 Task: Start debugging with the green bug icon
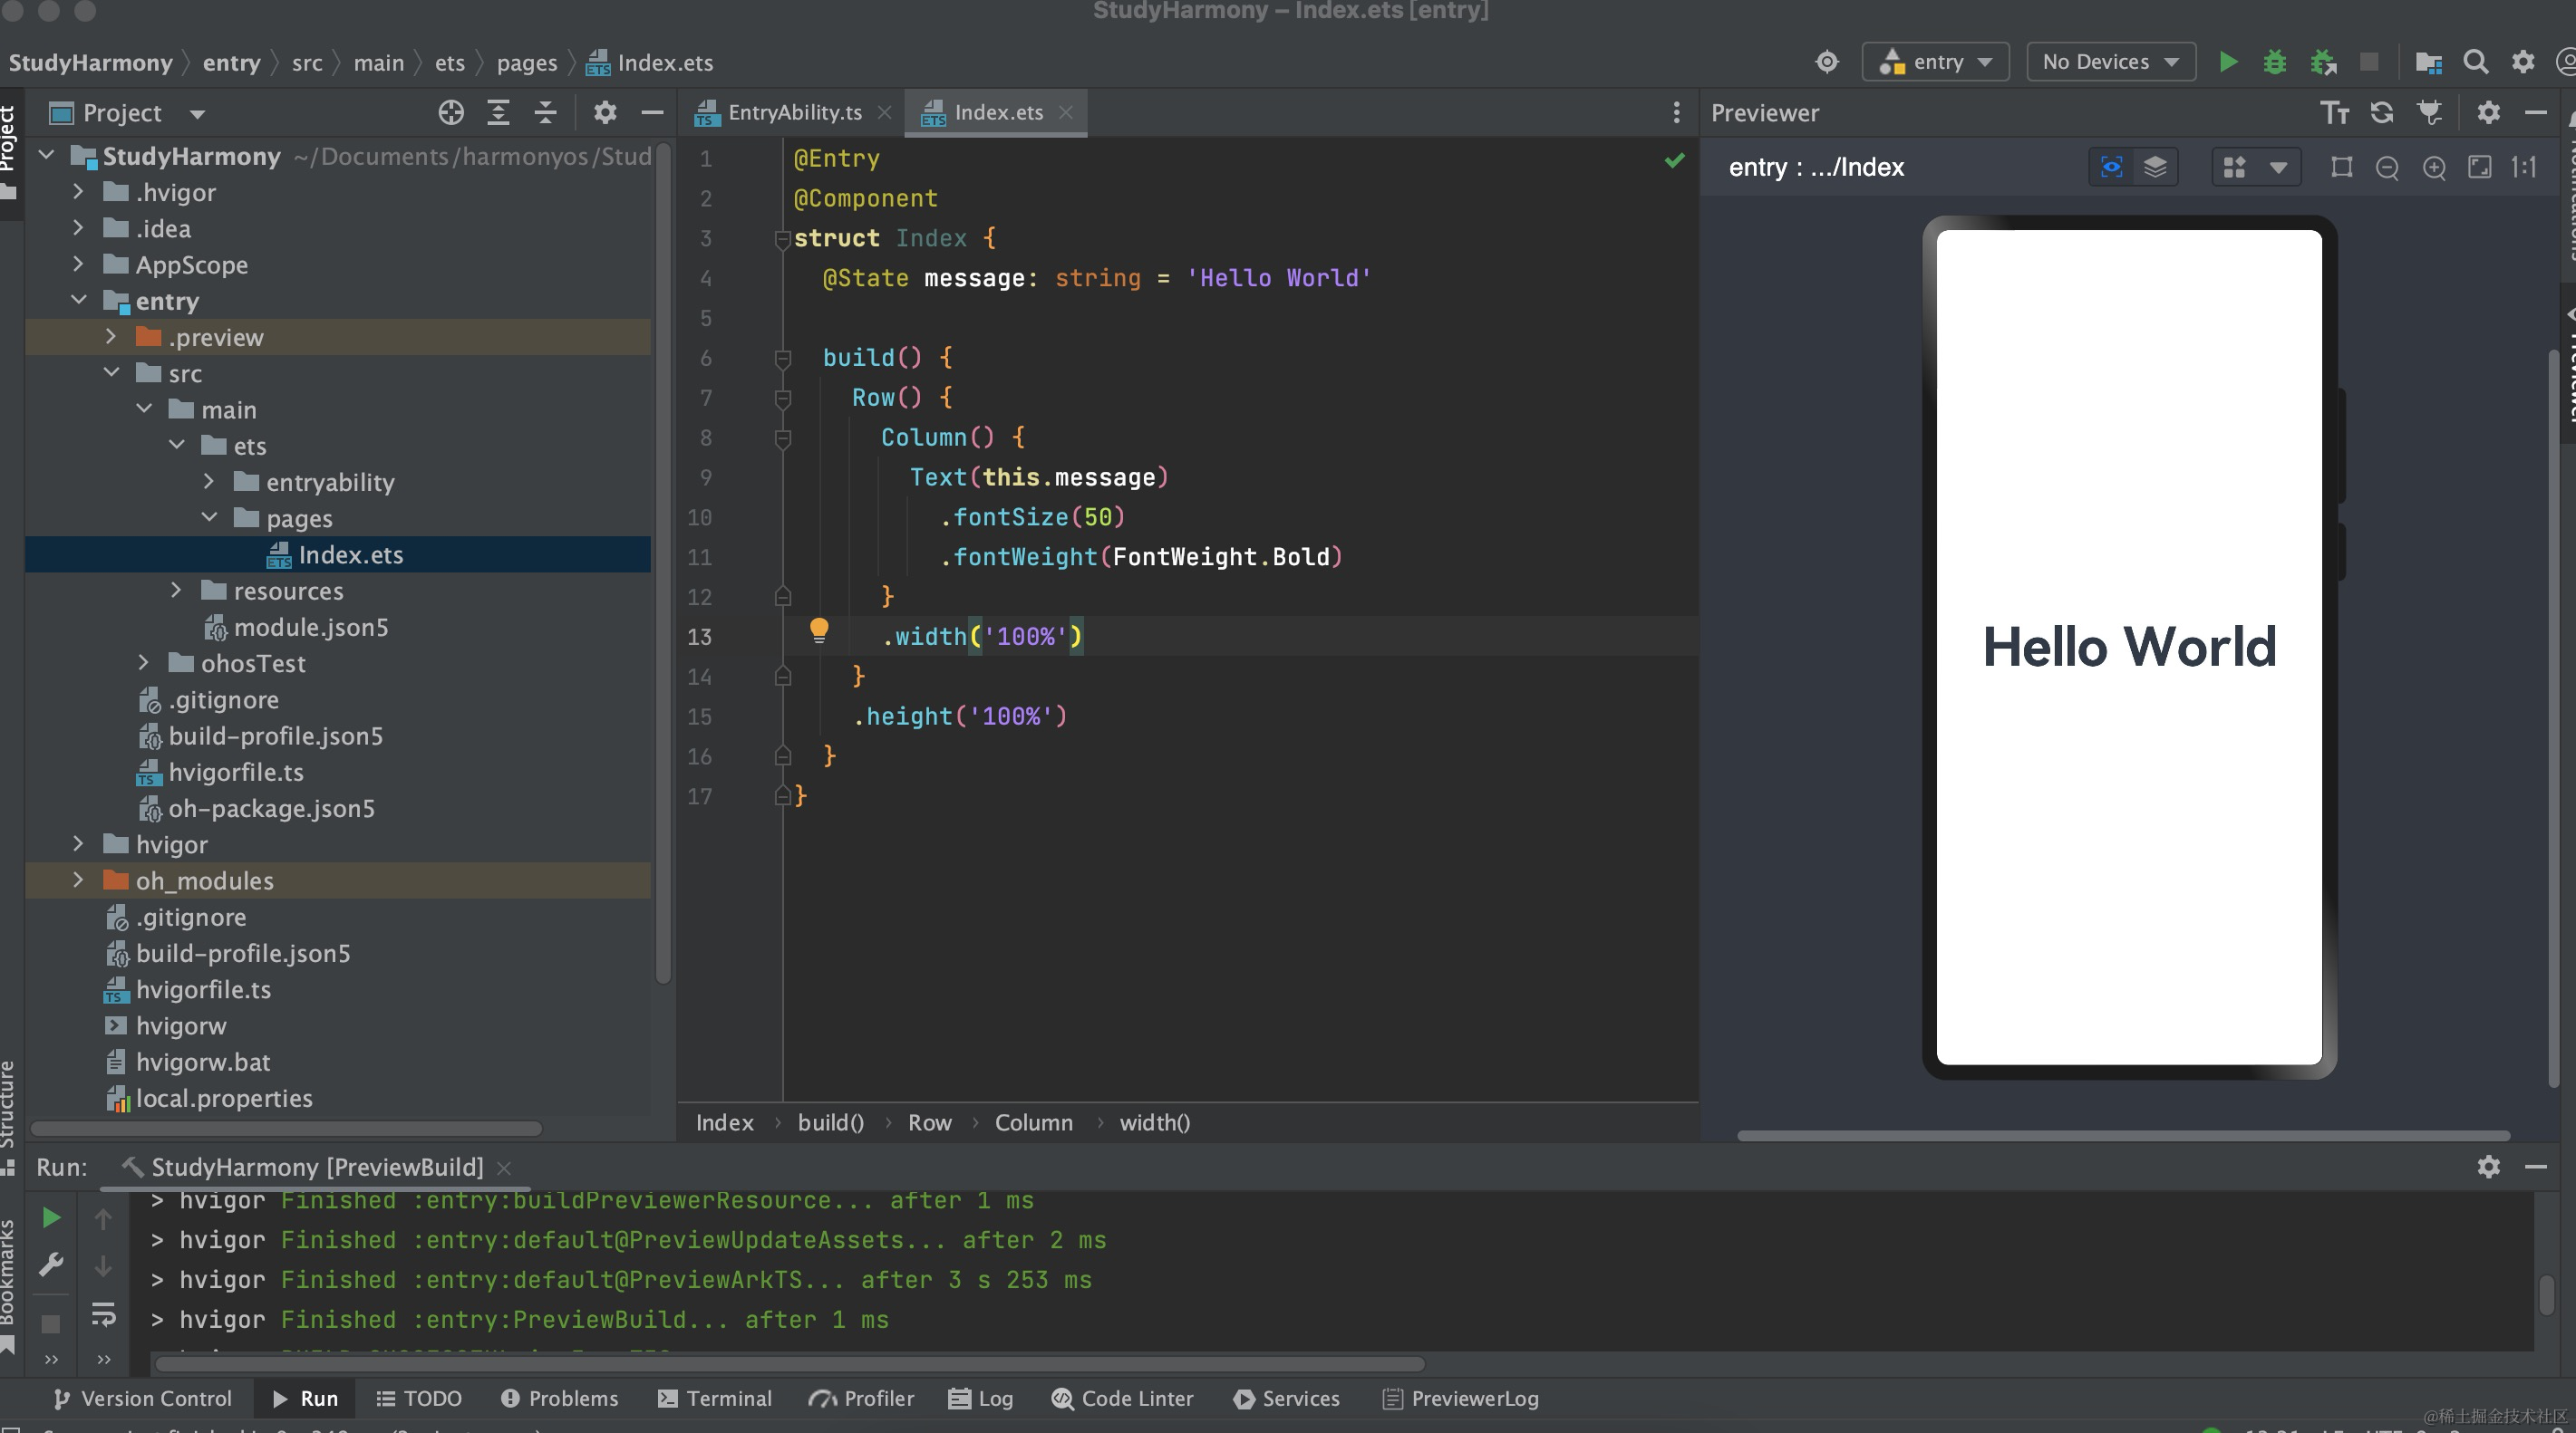[x=2275, y=62]
